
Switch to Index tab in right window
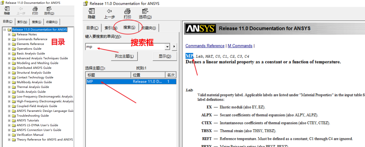pyautogui.click(x=111, y=28)
